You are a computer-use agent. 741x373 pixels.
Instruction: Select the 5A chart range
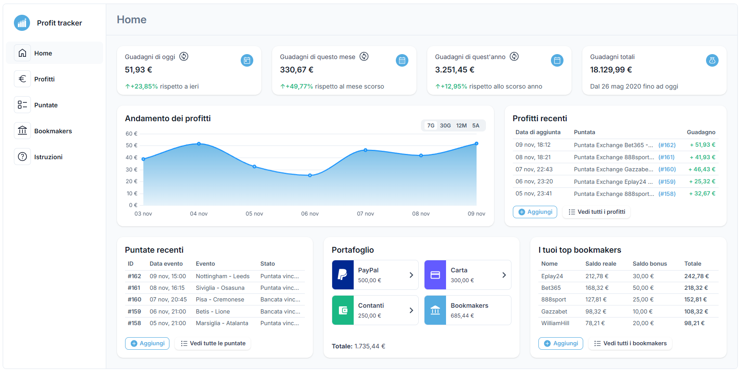476,126
